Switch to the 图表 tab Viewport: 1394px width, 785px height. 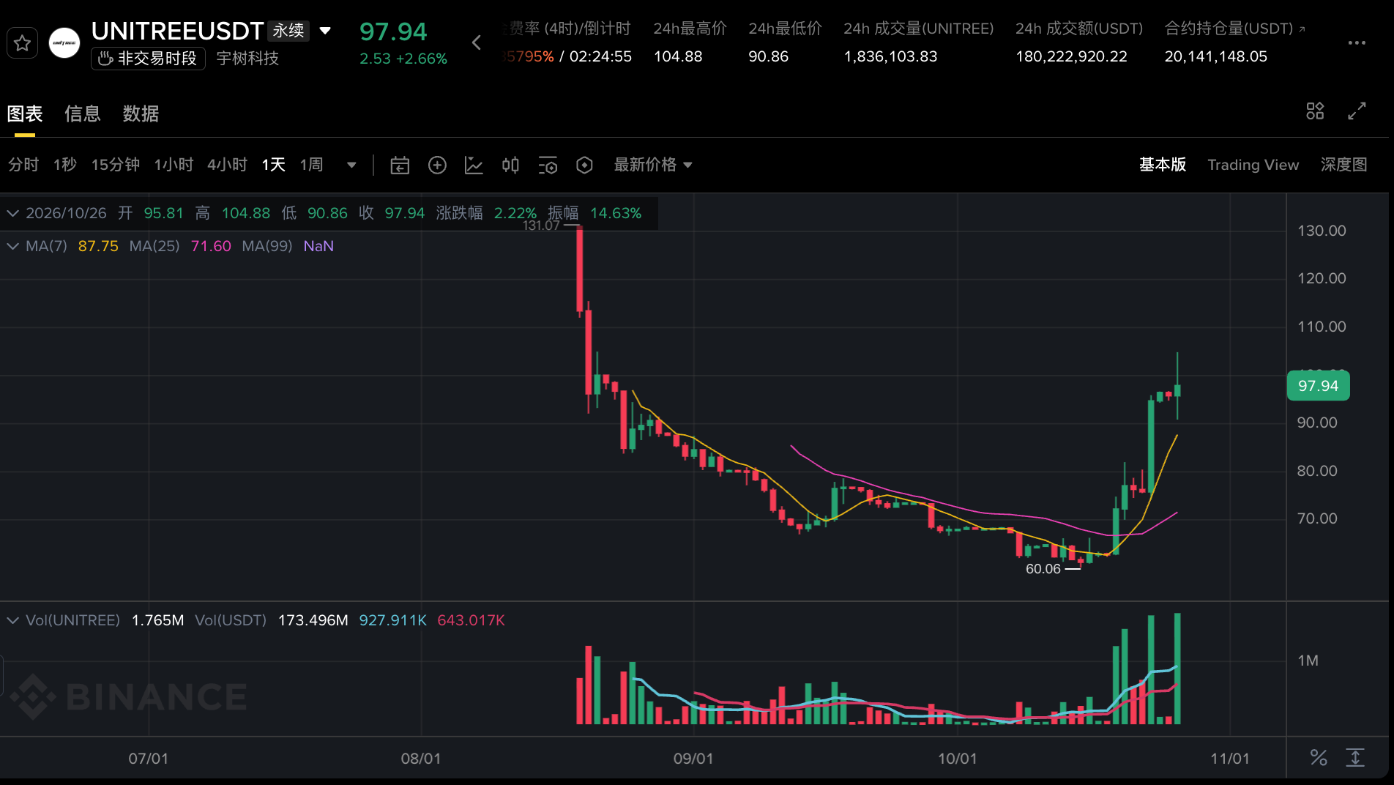coord(25,114)
